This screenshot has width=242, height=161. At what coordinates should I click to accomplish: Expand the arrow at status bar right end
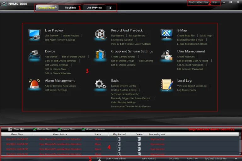236,159
